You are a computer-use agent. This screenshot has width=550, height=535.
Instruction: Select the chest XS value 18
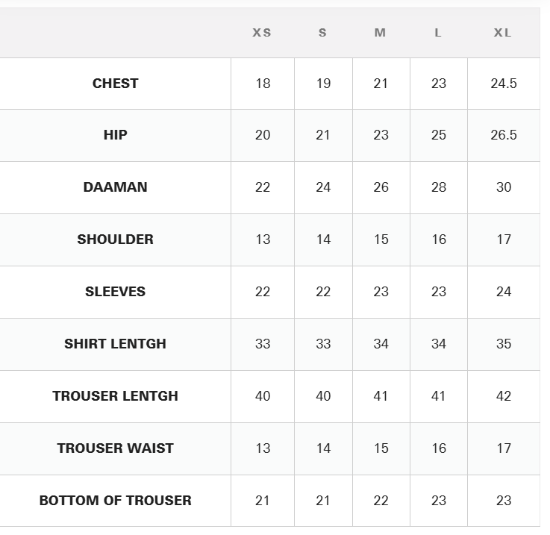[263, 84]
